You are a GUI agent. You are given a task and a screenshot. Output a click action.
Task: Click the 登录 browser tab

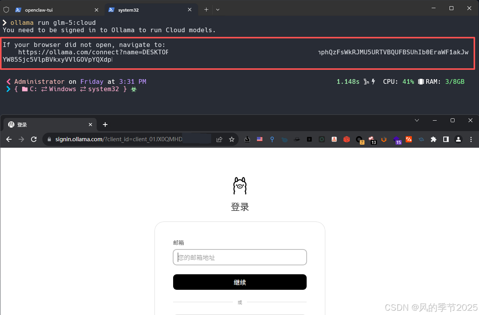50,125
